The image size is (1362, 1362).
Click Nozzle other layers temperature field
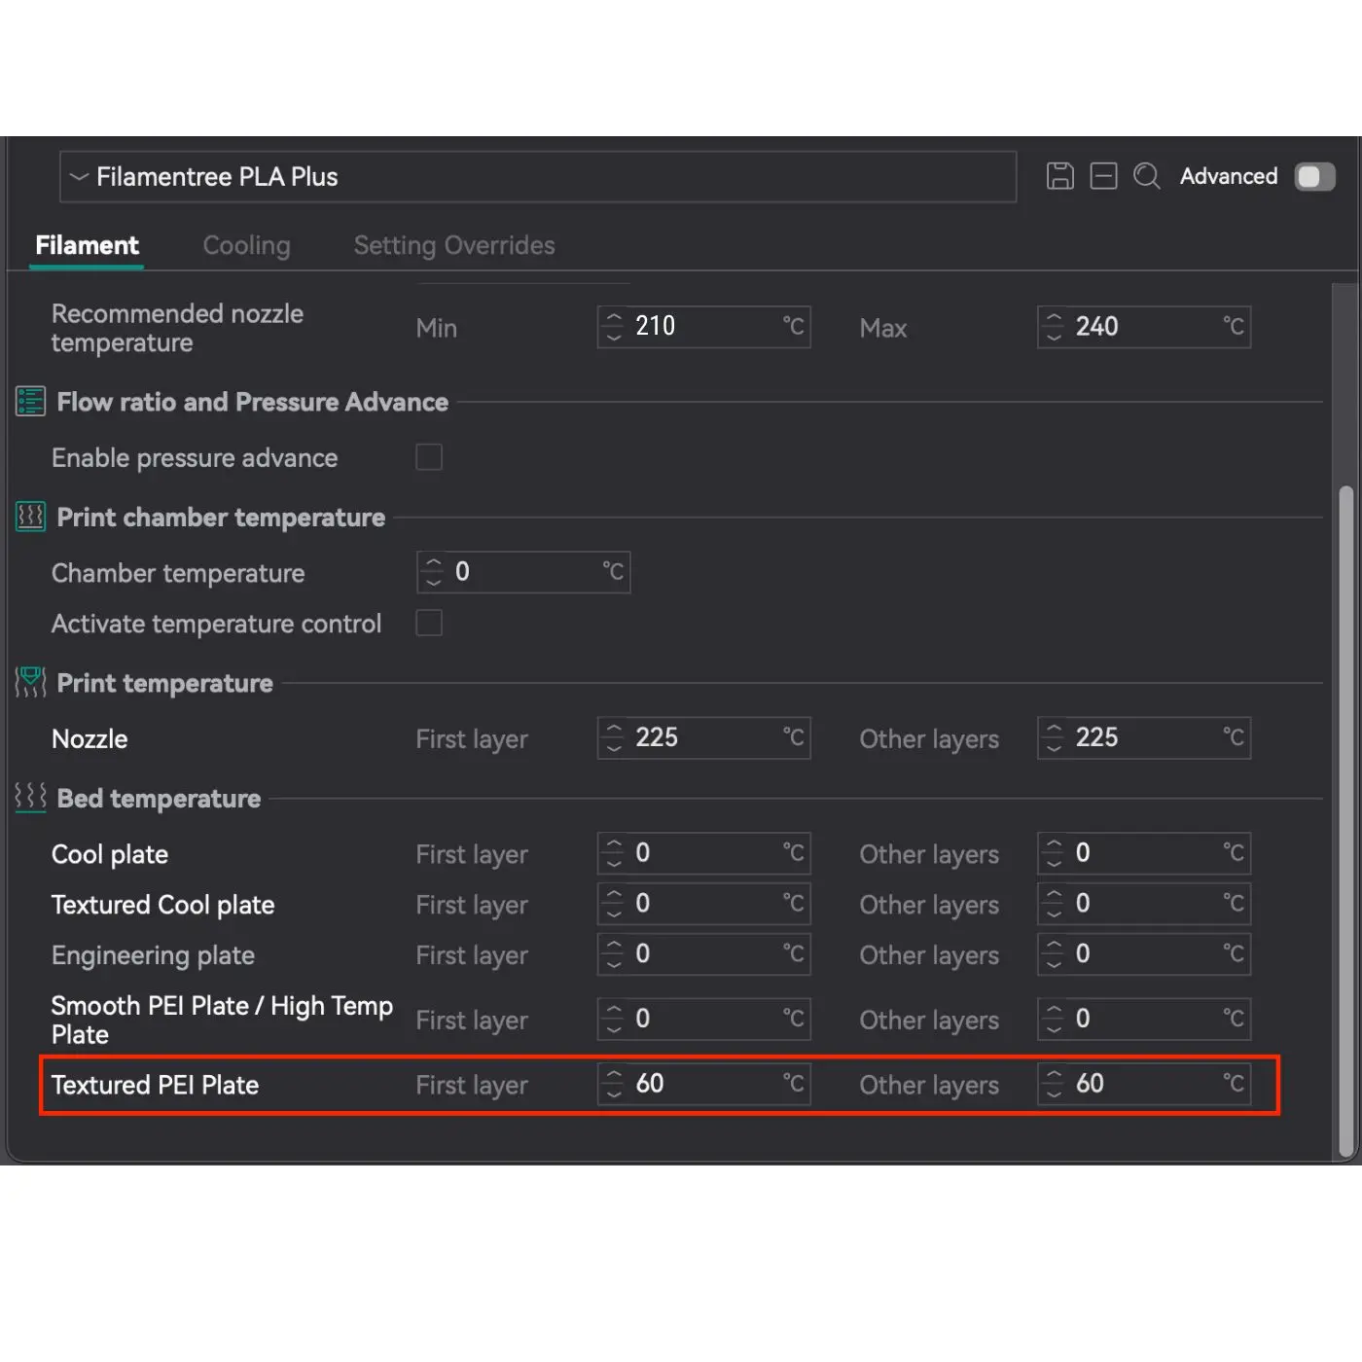1145,737
